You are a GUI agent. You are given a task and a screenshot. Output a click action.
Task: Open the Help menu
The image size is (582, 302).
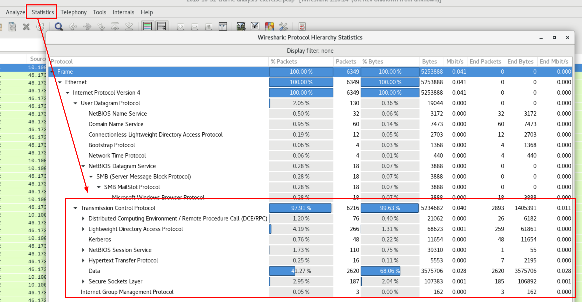tap(147, 12)
